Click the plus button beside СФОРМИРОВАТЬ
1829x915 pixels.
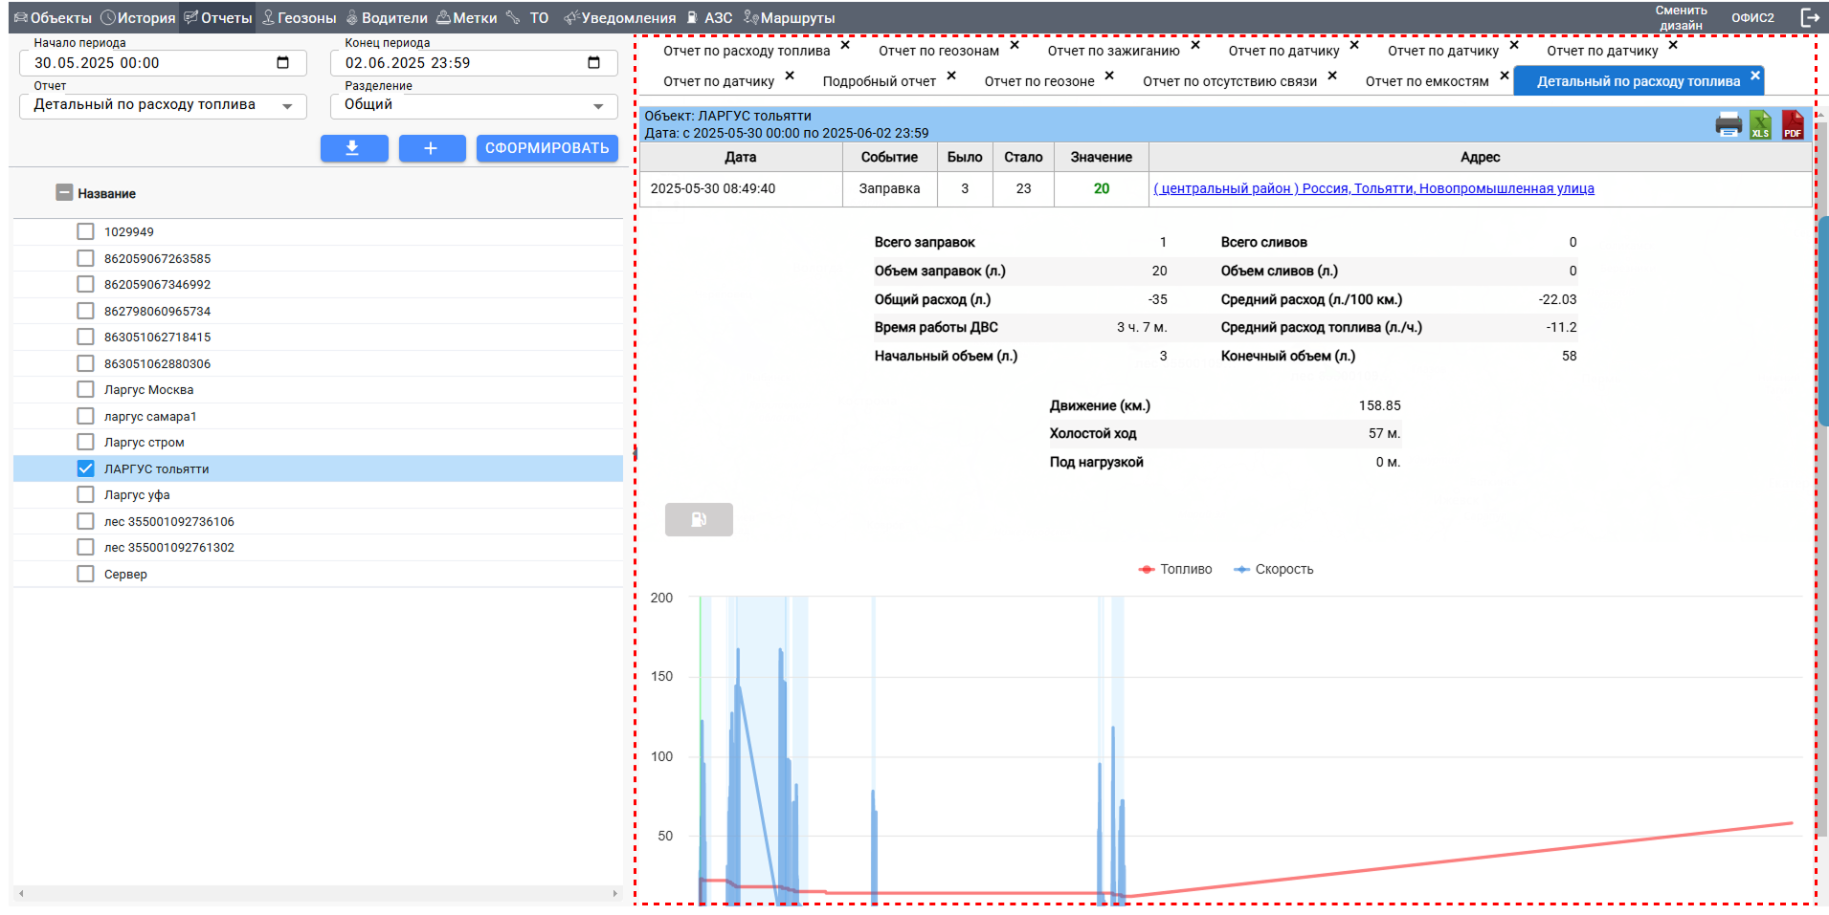[x=431, y=148]
